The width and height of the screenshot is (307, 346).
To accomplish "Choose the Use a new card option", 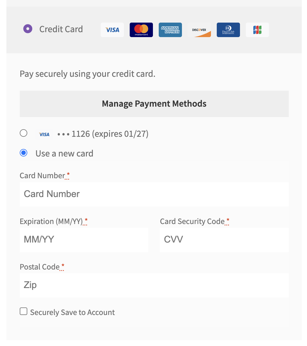I will (24, 153).
